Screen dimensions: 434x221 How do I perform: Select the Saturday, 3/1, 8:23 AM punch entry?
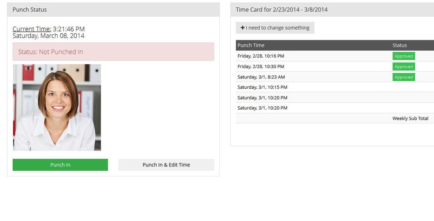261,77
